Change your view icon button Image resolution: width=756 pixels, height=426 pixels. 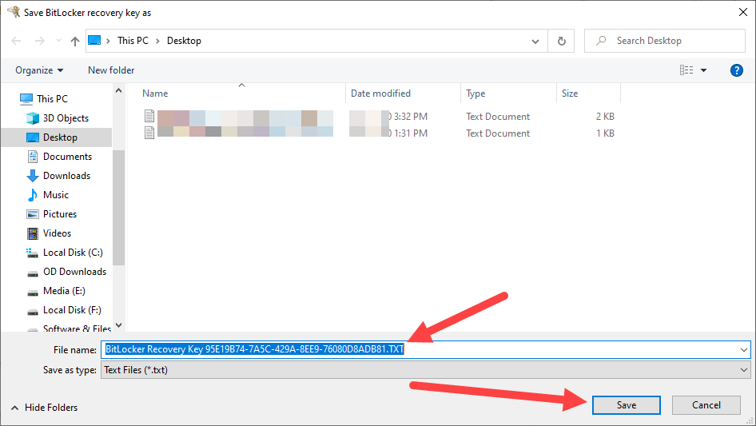point(686,70)
